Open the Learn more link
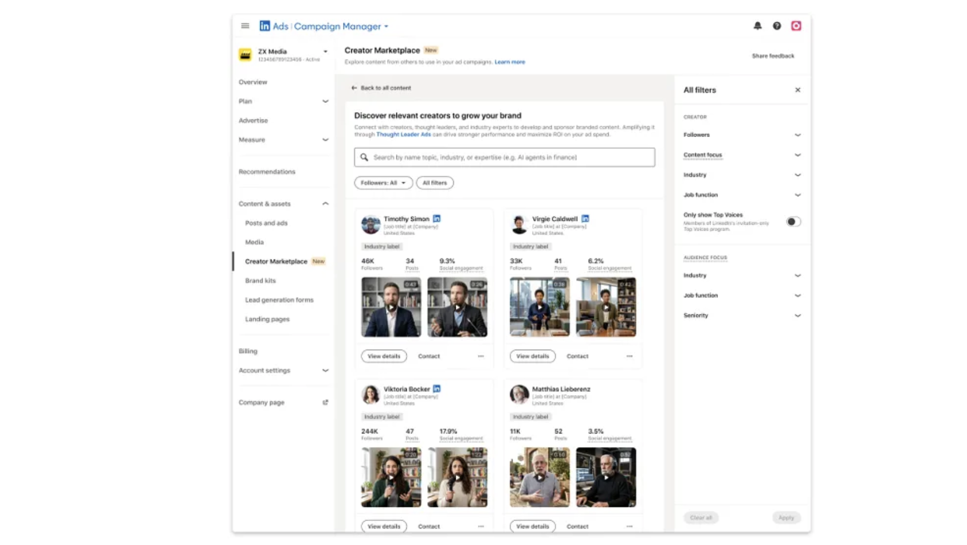 (510, 62)
